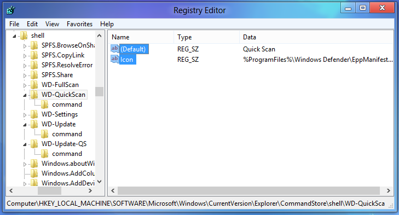This screenshot has height=215, width=399.
Task: Expand the SPFS.CopyLink key
Action: (25, 56)
